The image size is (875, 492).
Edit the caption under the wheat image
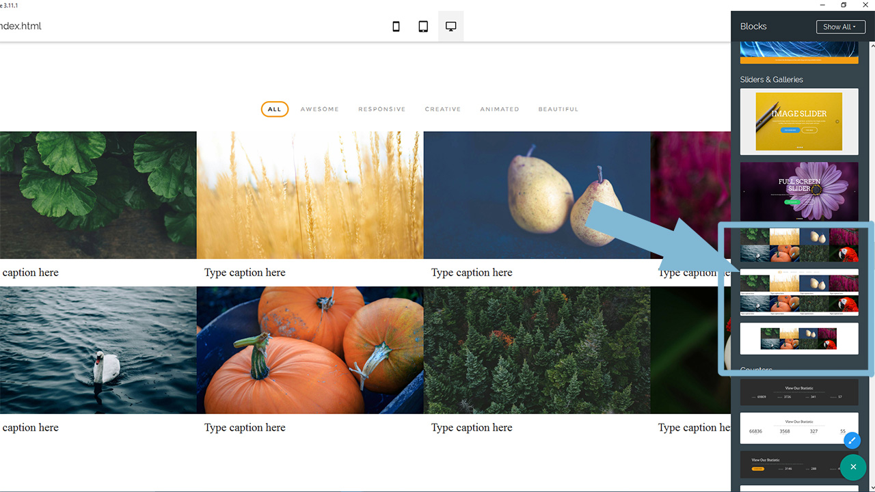[245, 273]
